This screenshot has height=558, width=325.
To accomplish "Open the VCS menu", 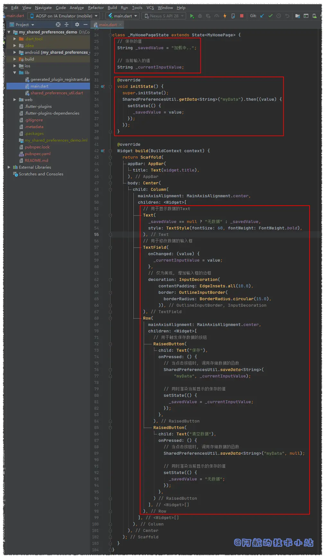I will [x=150, y=8].
